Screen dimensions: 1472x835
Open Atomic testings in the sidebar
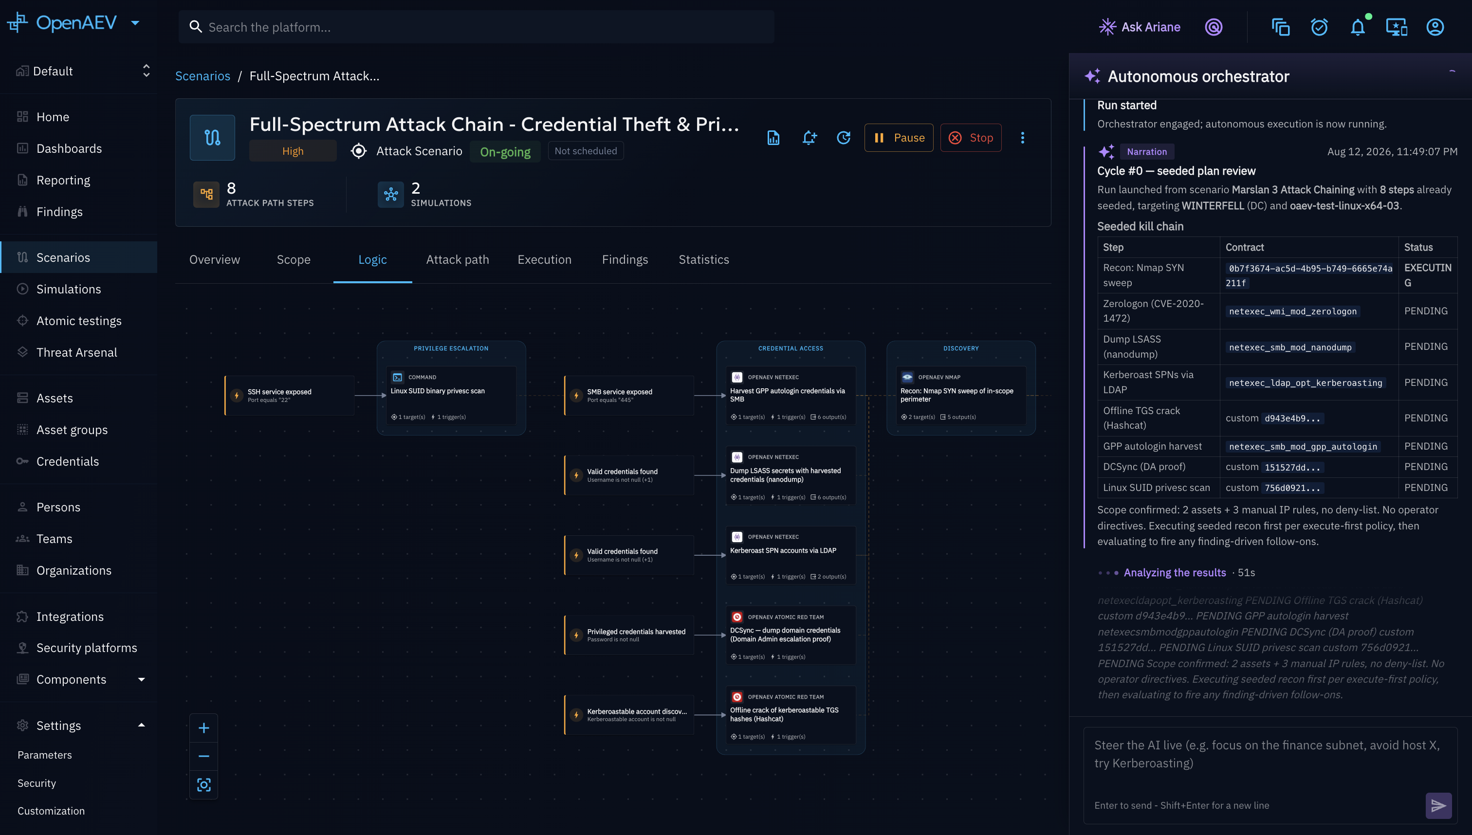[x=78, y=321]
